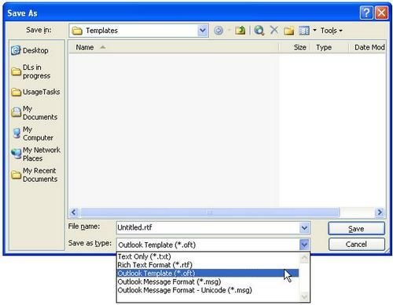Sort files by the Name column header
The width and height of the screenshot is (393, 305).
coord(174,48)
